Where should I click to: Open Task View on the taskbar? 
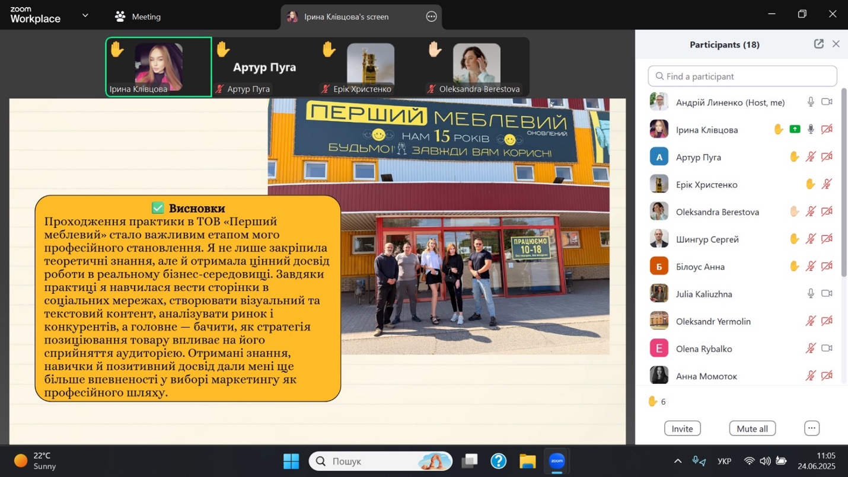coord(470,461)
